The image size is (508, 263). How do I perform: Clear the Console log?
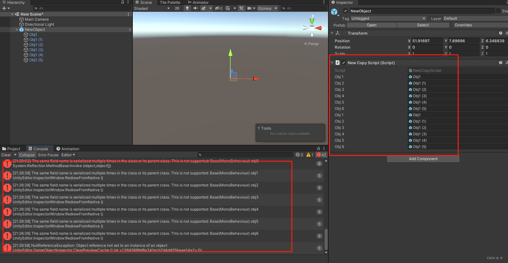pyautogui.click(x=6, y=155)
